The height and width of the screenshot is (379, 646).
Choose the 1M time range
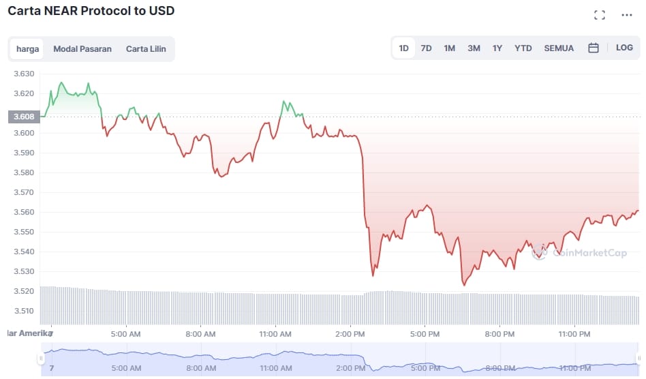[x=450, y=48]
